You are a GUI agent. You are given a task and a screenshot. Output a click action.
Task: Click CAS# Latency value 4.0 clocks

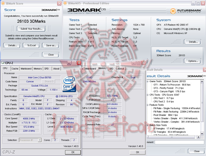(113, 104)
